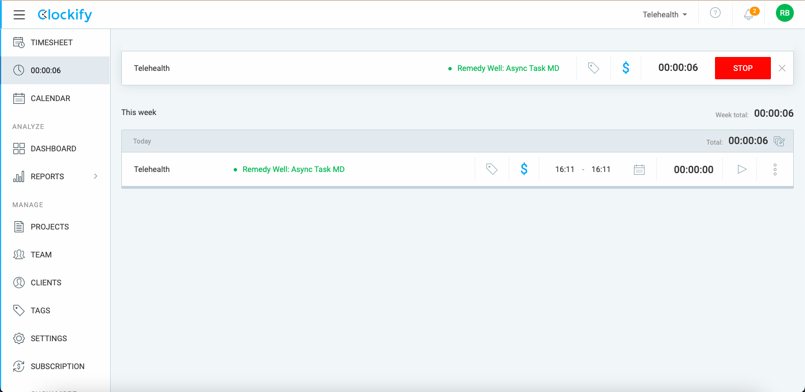Viewport: 805px width, 392px height.
Task: Click the team people icon
Action: [x=19, y=255]
